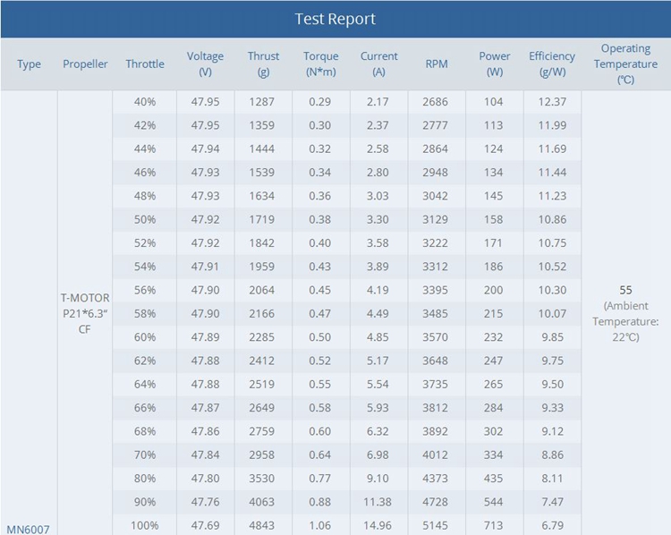Select the Thrust (g) column header

[263, 64]
